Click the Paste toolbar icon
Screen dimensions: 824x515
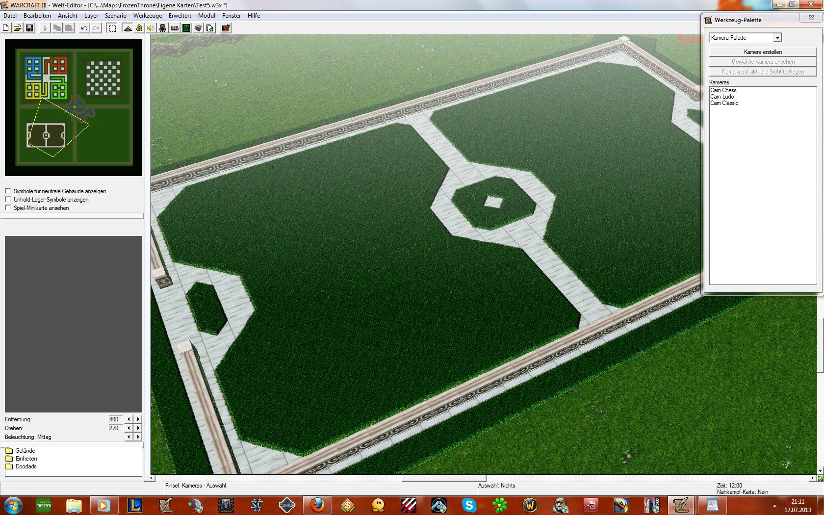point(69,28)
